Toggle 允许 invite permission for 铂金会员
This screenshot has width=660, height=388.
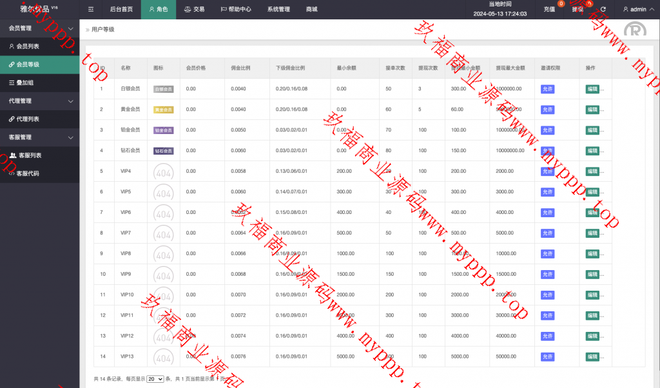pos(547,130)
